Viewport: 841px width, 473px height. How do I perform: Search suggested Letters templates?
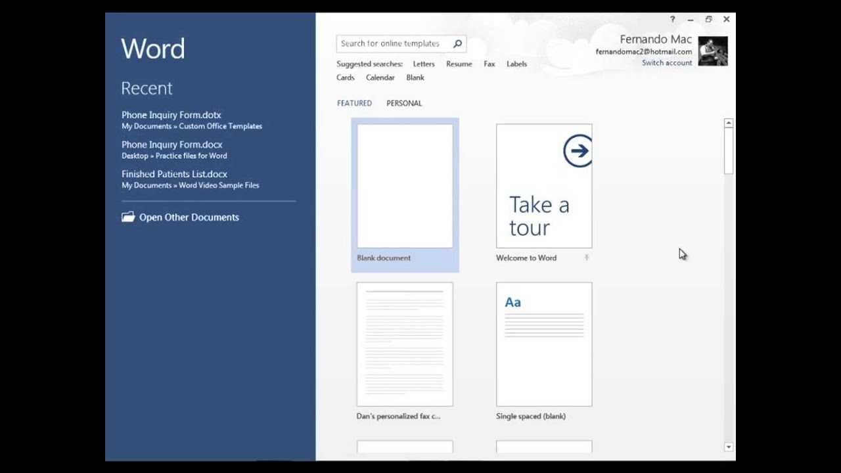(424, 64)
